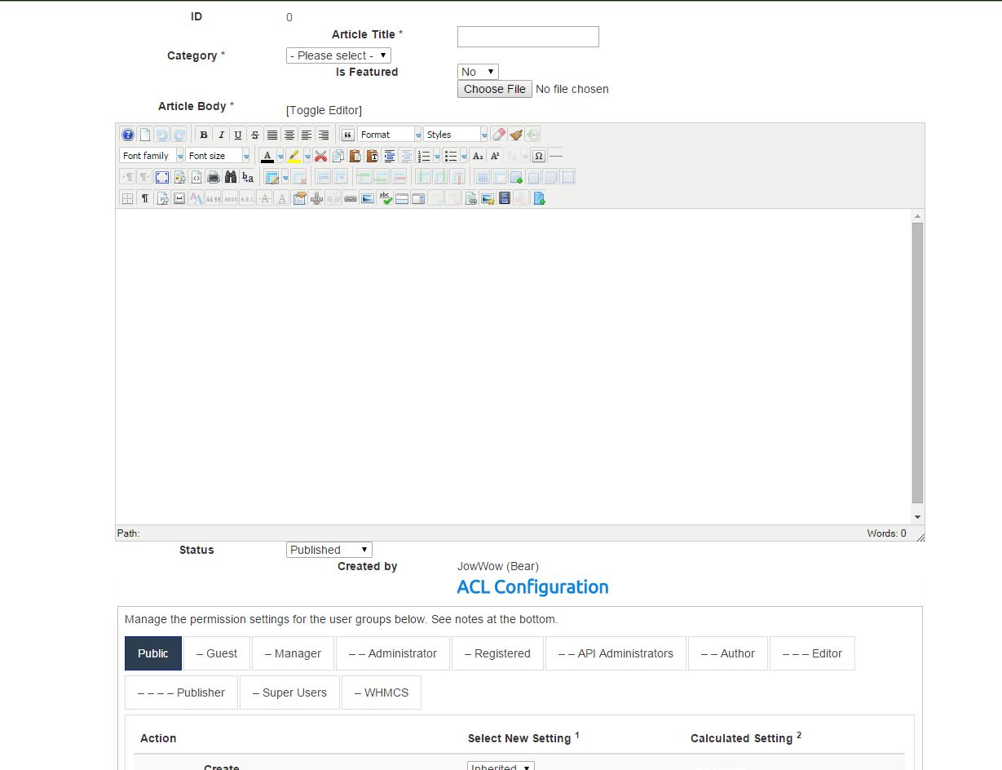Insert a special character with Omega icon

click(x=538, y=156)
